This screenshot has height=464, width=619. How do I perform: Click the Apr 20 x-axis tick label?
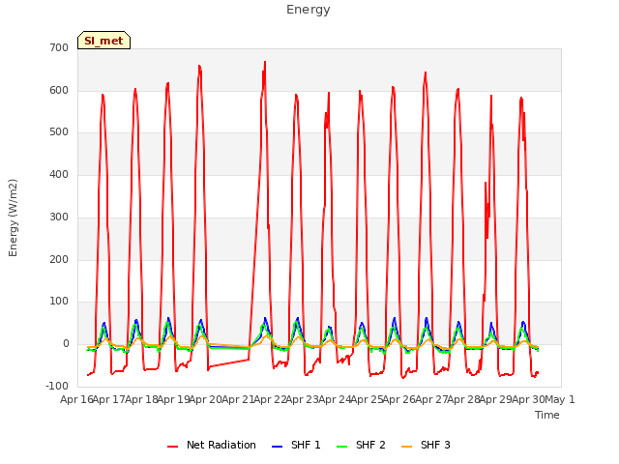206,399
